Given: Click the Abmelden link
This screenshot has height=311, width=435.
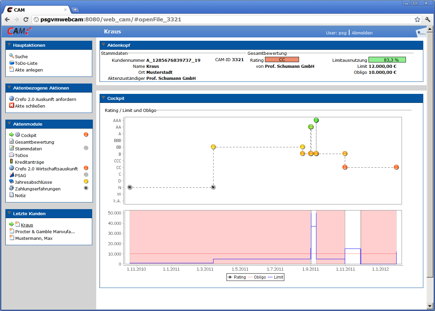Looking at the screenshot, I should tap(362, 33).
